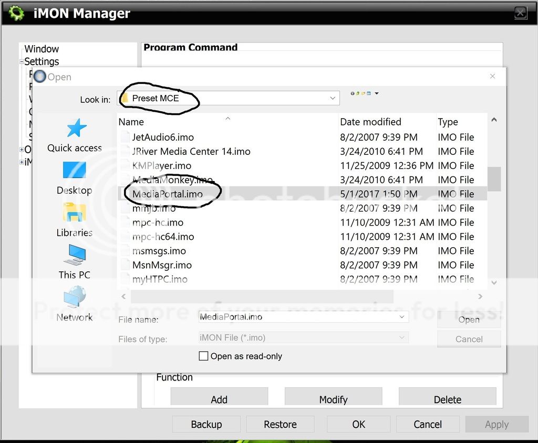Select the Libraries folder icon
Viewport: 538px width, 443px height.
pos(74,213)
